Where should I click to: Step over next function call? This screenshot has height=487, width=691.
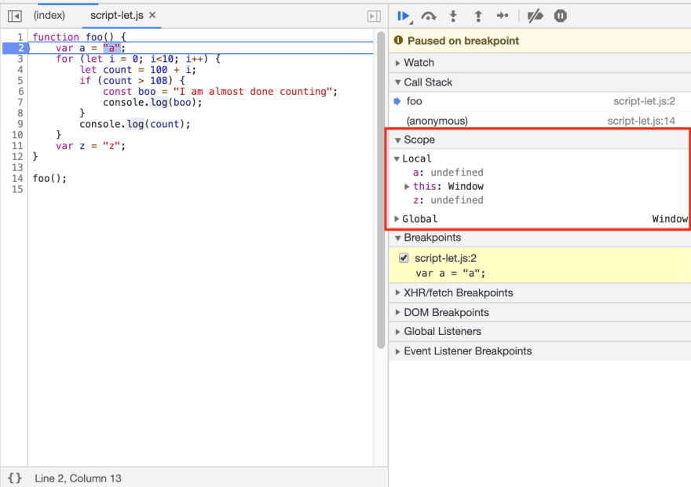[429, 16]
